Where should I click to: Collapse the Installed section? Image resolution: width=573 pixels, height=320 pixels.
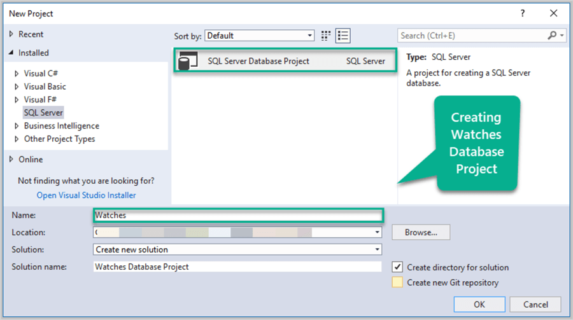(x=11, y=53)
